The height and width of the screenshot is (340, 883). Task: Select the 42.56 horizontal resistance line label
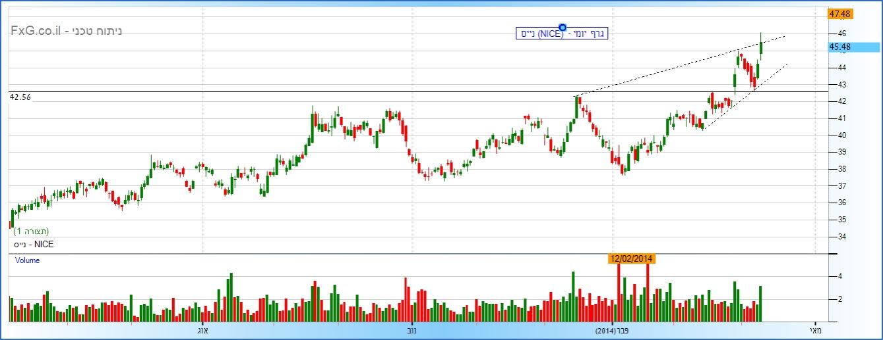20,97
